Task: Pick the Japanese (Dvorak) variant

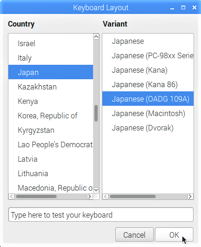Action: coord(148,128)
